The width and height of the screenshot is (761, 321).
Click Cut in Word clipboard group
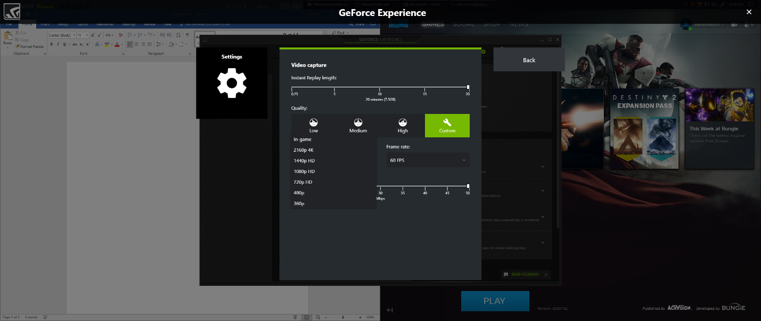pos(21,32)
